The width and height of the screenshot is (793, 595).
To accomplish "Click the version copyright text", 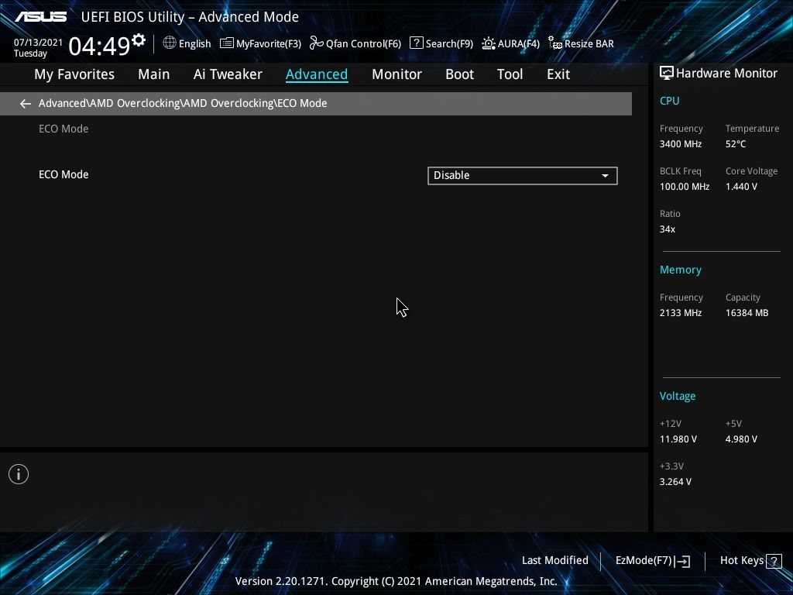I will (396, 581).
